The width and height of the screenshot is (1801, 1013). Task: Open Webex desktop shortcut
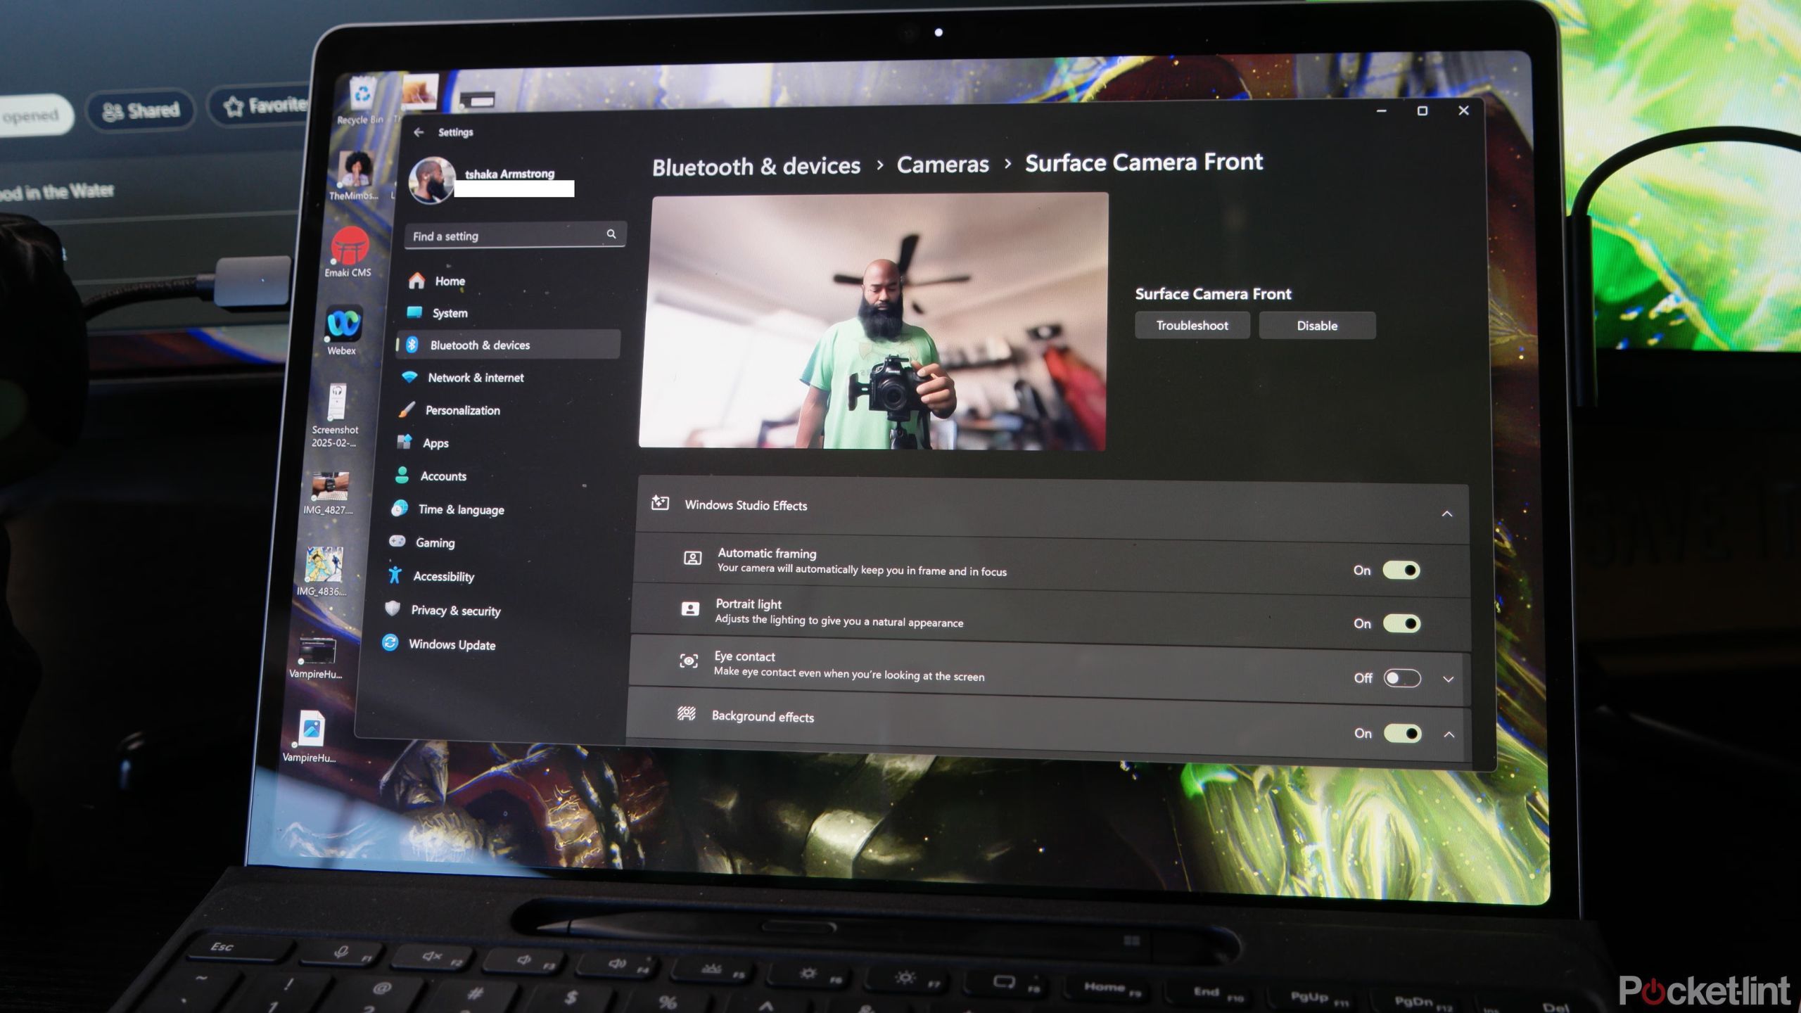coord(343,325)
